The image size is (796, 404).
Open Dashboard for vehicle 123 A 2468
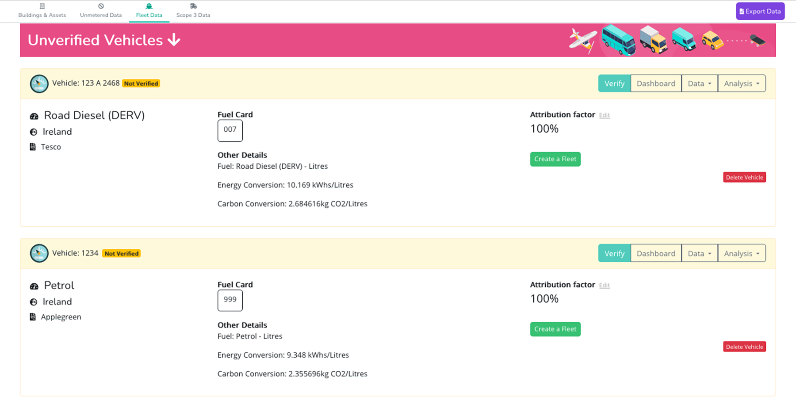coord(656,84)
